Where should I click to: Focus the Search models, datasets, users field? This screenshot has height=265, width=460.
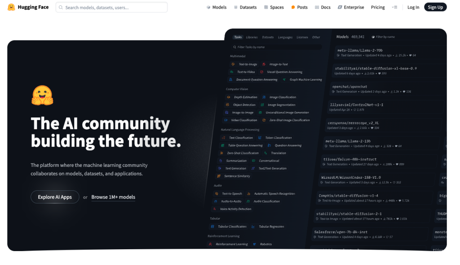(111, 7)
